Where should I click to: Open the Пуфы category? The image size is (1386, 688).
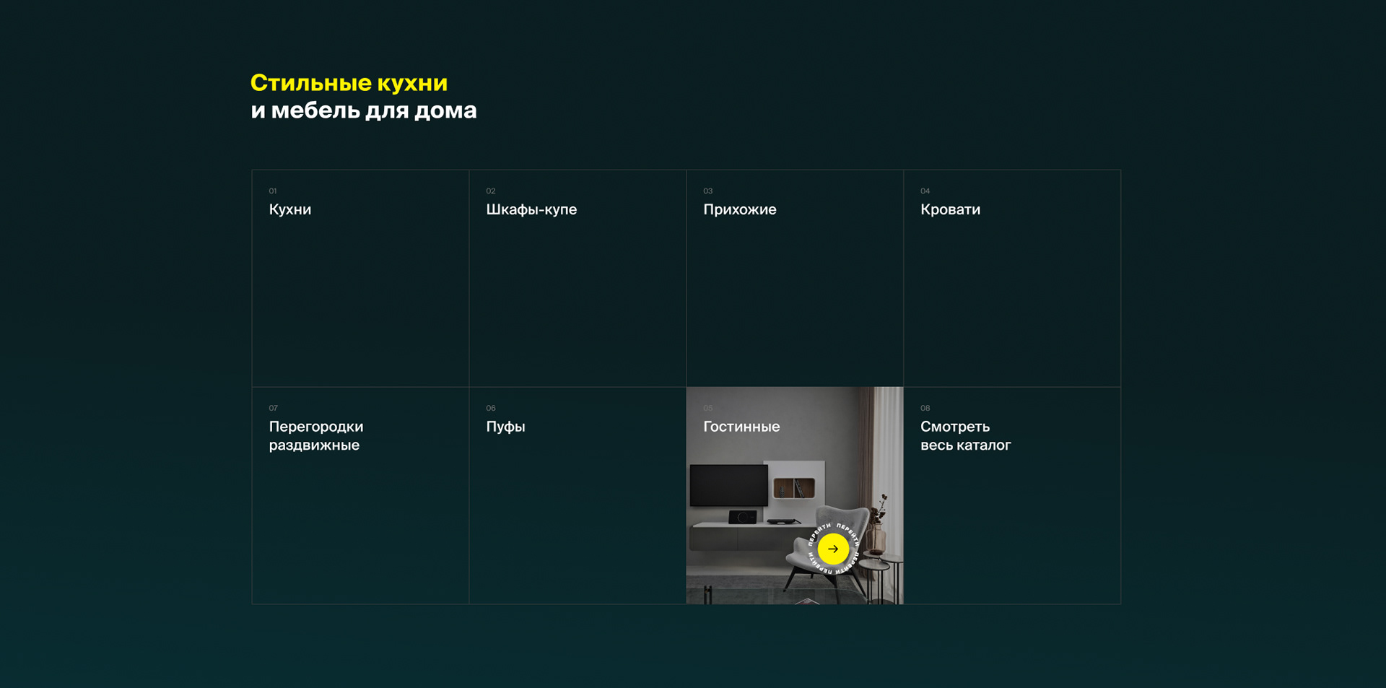[x=505, y=427]
